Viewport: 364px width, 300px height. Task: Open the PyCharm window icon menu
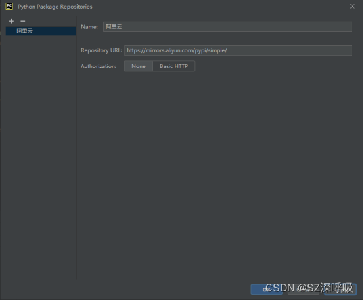pos(9,7)
